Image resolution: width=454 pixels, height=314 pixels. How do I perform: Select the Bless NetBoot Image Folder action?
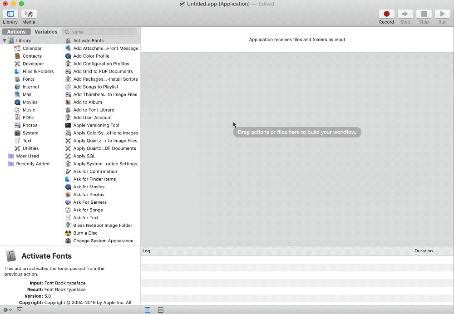pos(102,226)
